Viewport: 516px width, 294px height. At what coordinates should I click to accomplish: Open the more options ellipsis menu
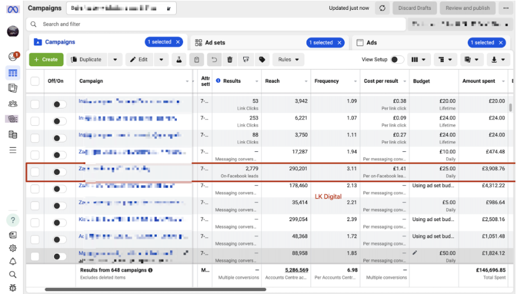(x=506, y=9)
